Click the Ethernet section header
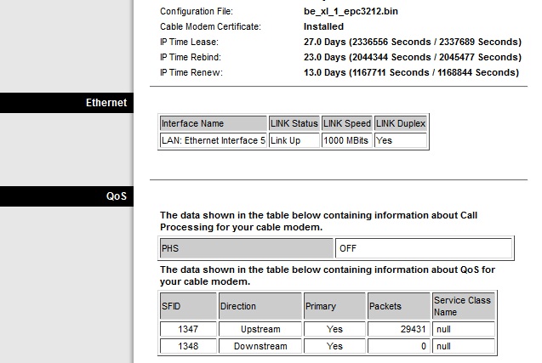This screenshot has width=542, height=363. pos(106,103)
